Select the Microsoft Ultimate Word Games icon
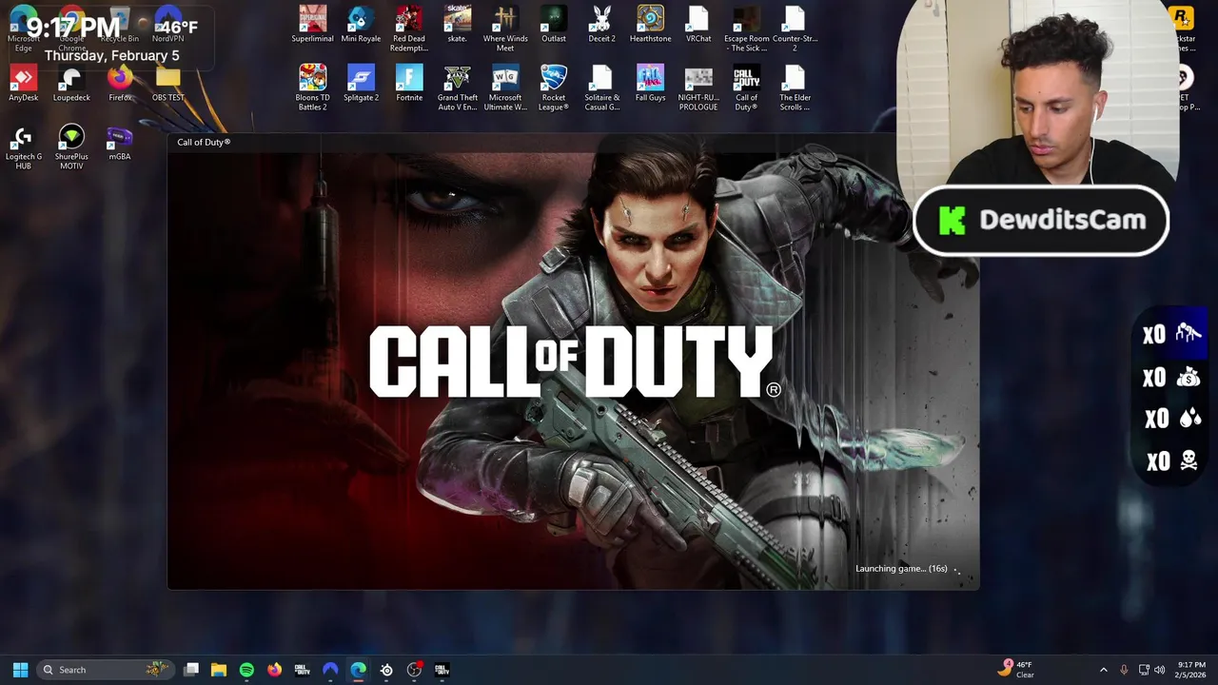This screenshot has width=1218, height=685. click(505, 88)
